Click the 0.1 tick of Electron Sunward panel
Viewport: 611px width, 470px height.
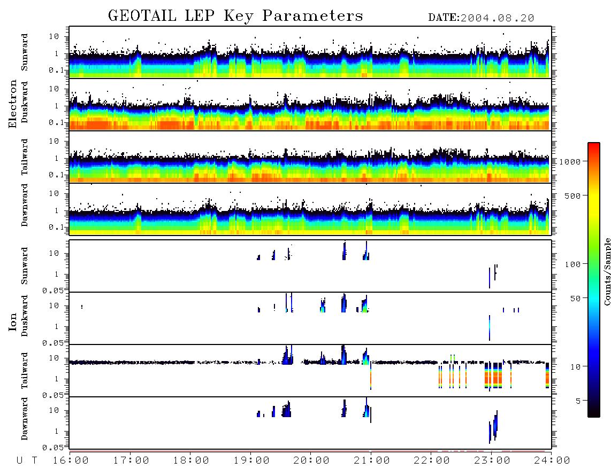pyautogui.click(x=56, y=70)
